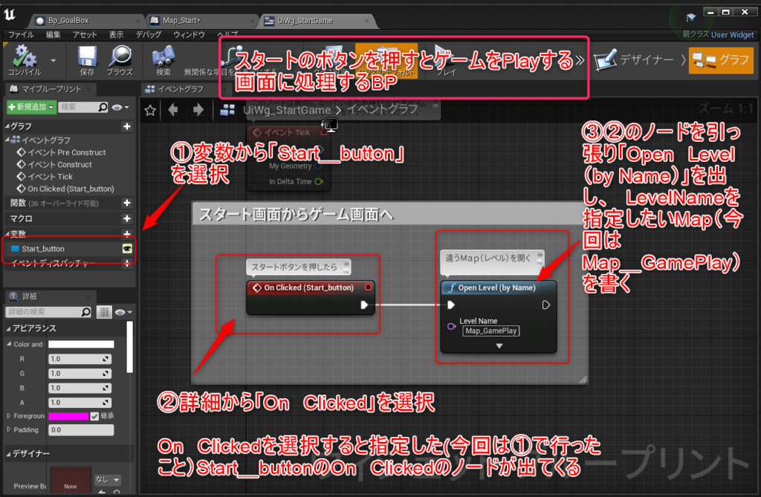Viewport: 761px width, 497px height.
Task: Toggle the 継承 inherit checkbox
Action: [x=94, y=416]
